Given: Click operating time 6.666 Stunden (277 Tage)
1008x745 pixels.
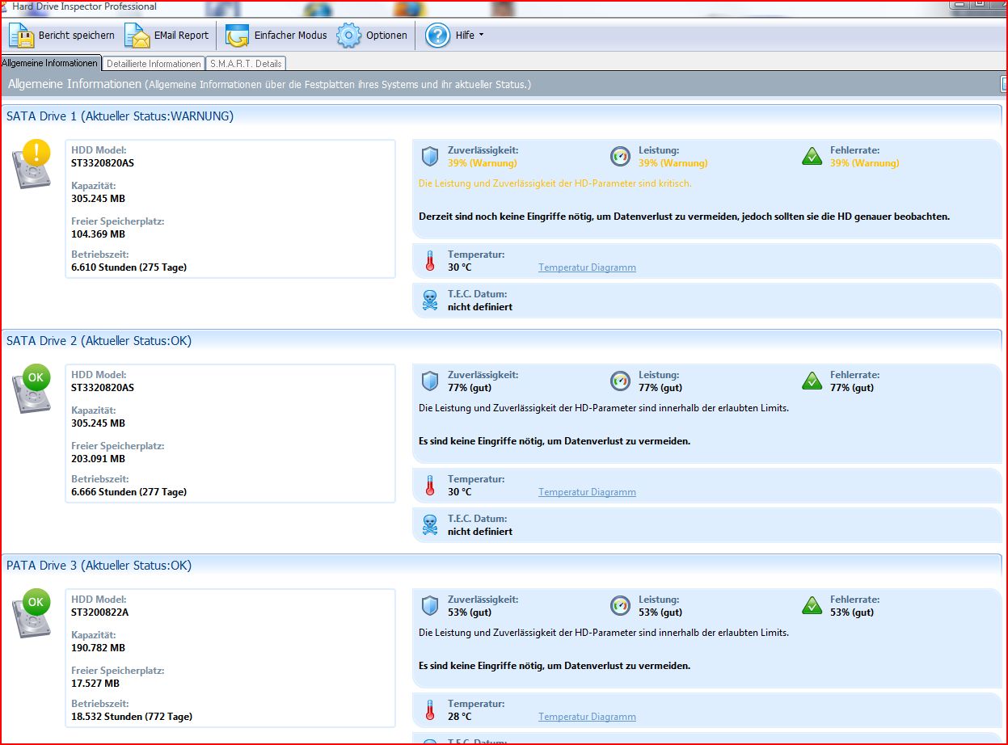Looking at the screenshot, I should click(129, 491).
